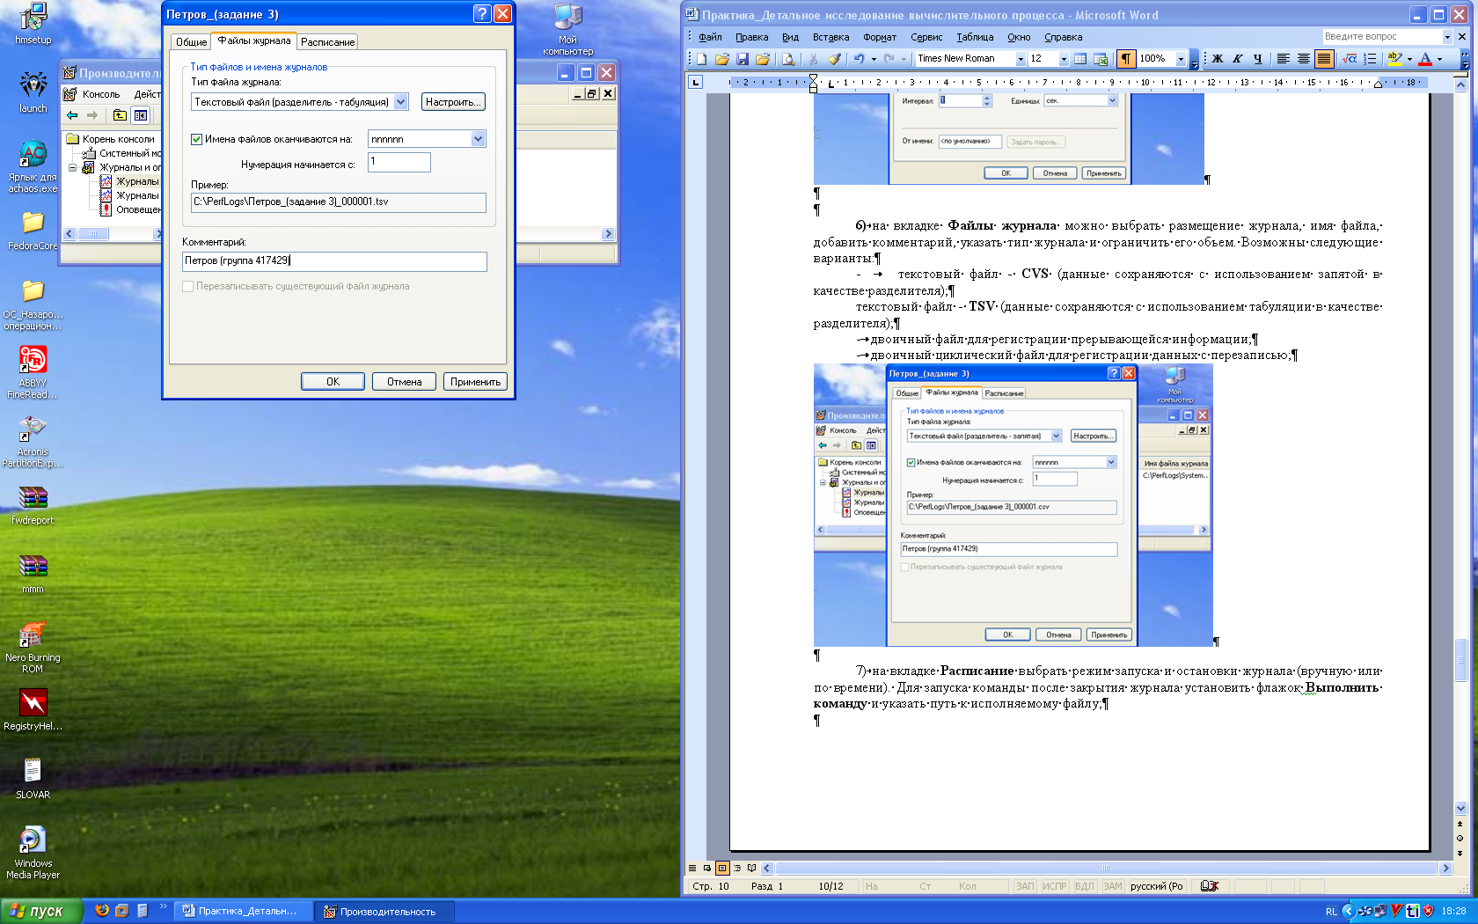Open the Undo history dropdown arrow
This screenshot has width=1478, height=924.
(874, 59)
